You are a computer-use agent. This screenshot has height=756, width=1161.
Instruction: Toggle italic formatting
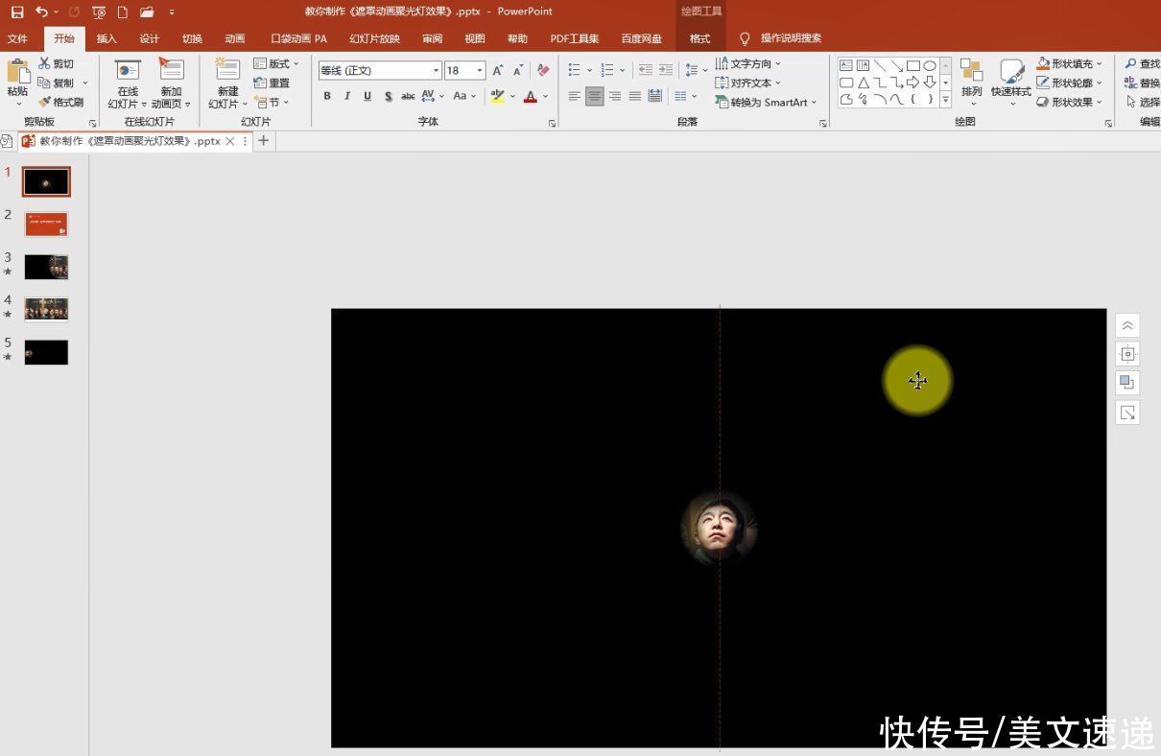point(346,96)
